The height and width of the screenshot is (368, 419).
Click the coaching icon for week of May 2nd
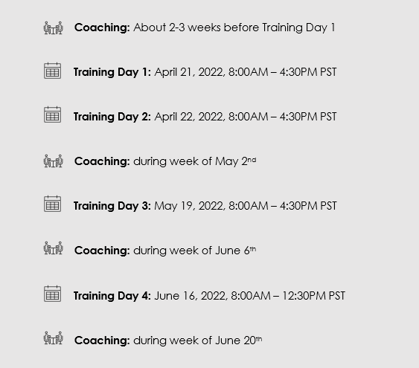pos(53,161)
